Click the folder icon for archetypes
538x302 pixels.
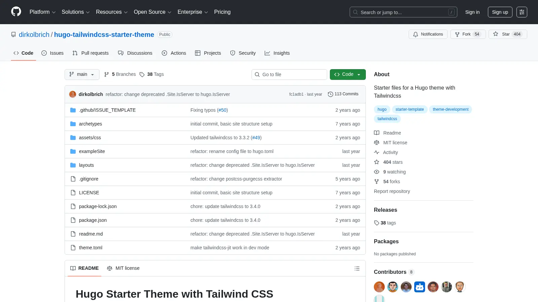click(x=73, y=124)
